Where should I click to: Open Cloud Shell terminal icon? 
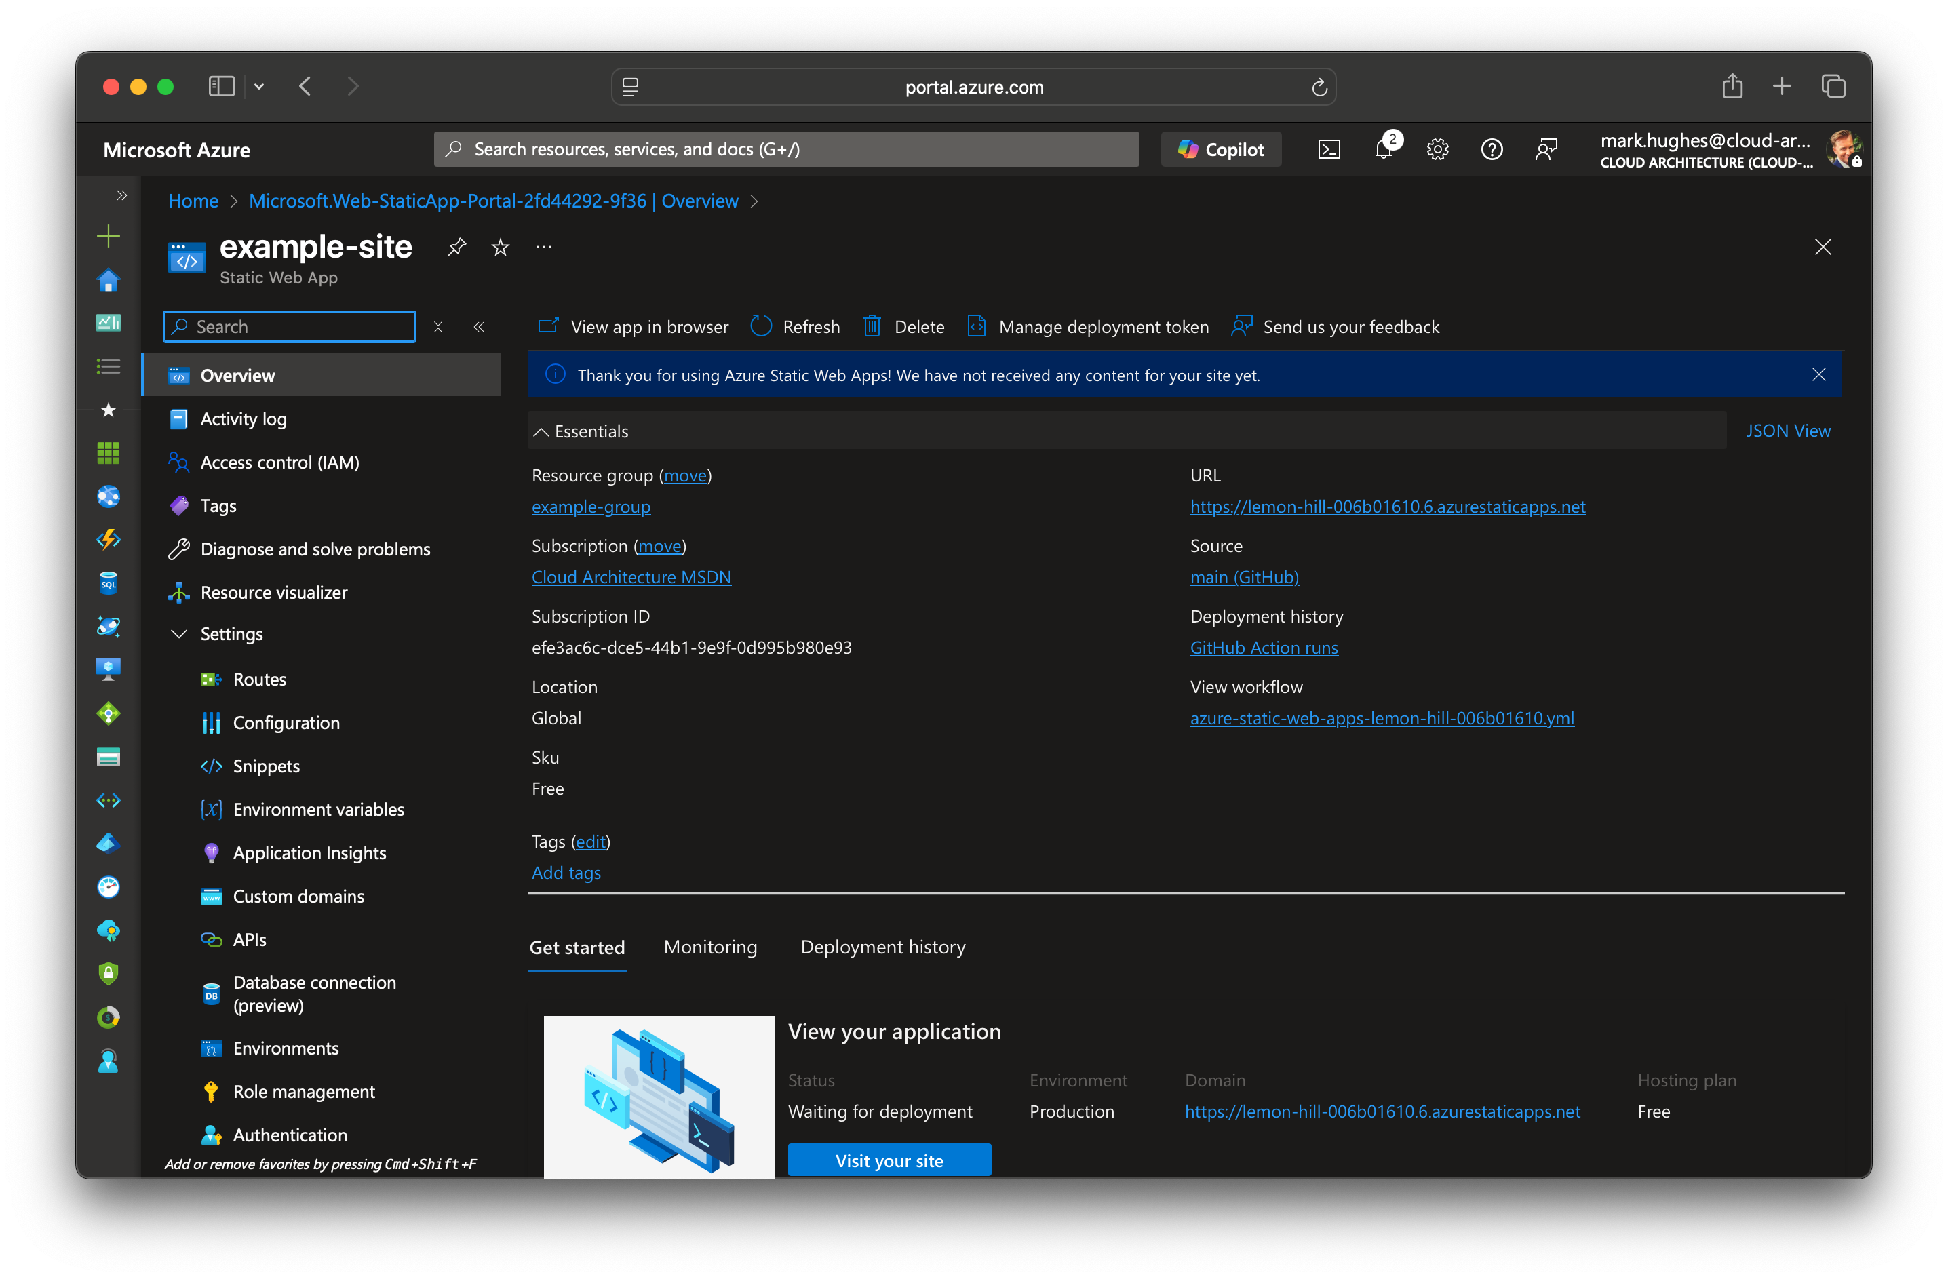click(x=1329, y=150)
